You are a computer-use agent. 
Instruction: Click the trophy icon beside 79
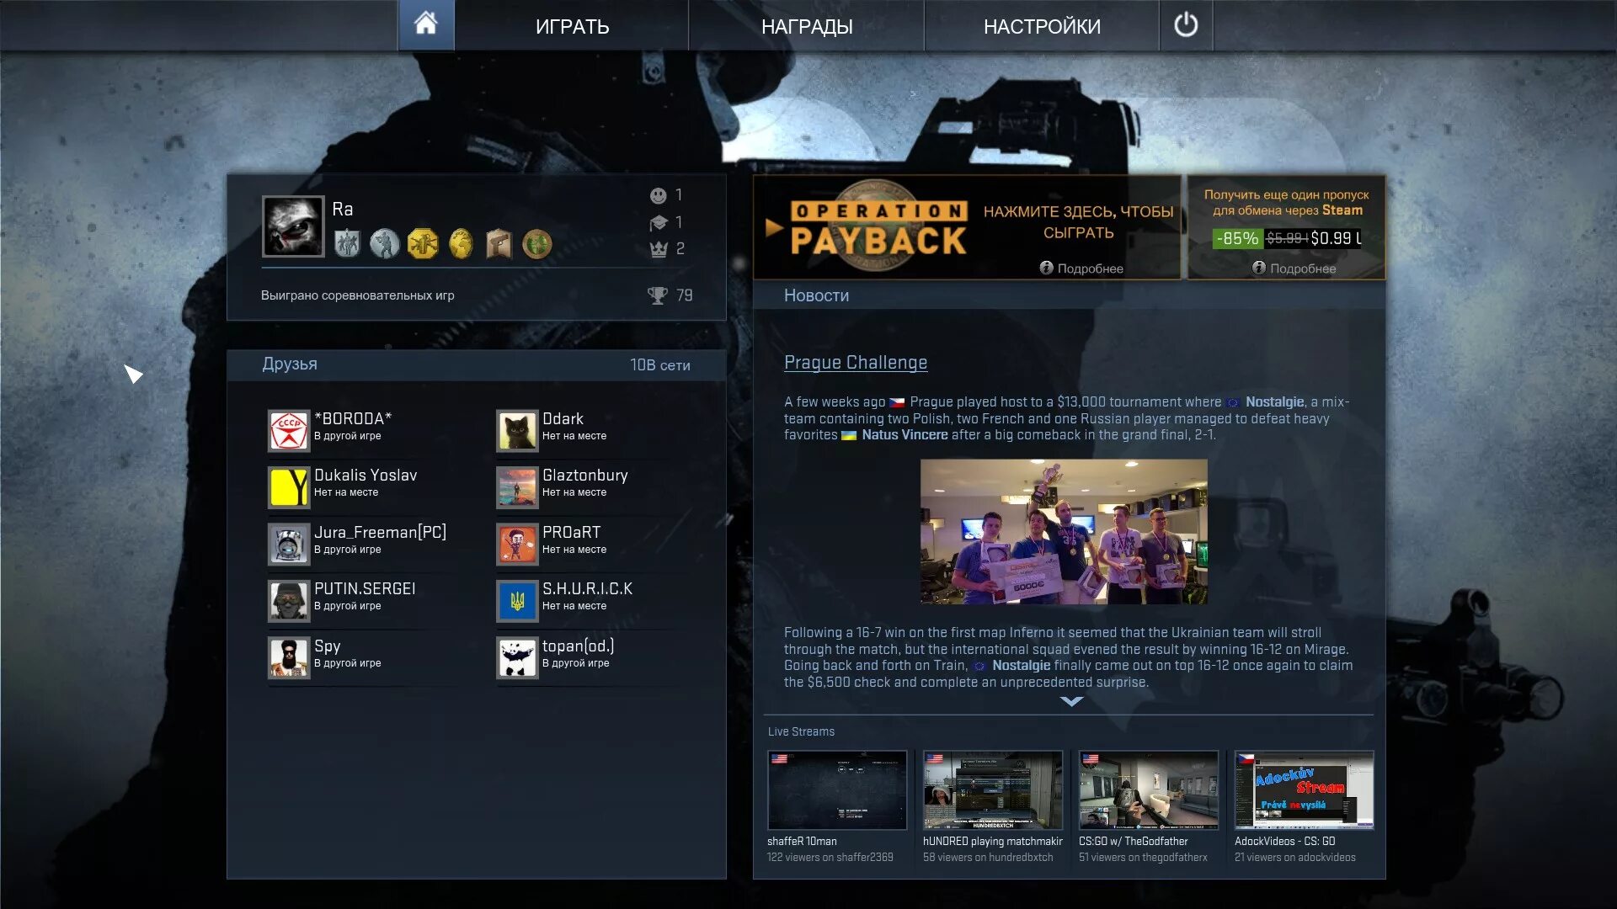click(657, 295)
